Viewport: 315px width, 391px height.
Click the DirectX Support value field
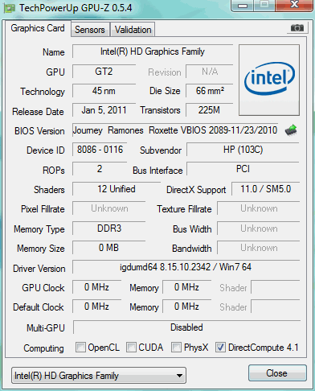[265, 189]
